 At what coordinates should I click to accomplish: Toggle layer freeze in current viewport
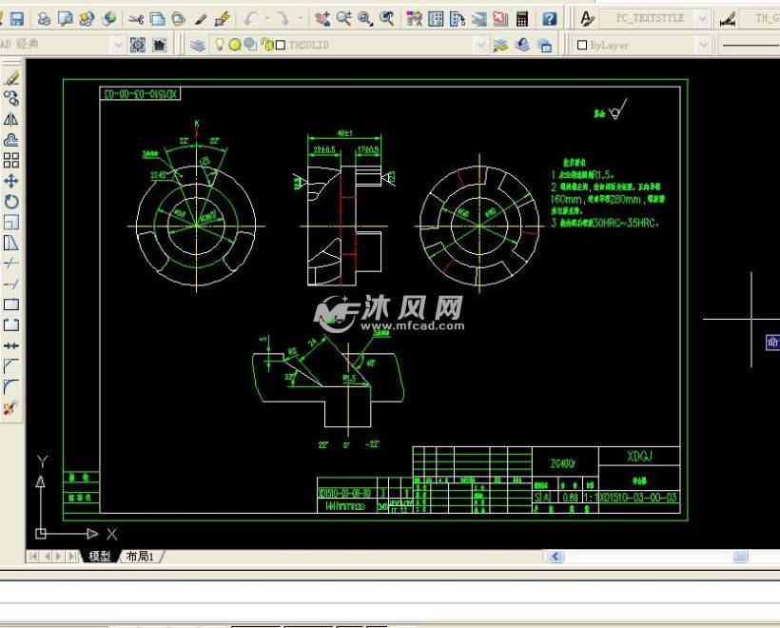pos(250,45)
